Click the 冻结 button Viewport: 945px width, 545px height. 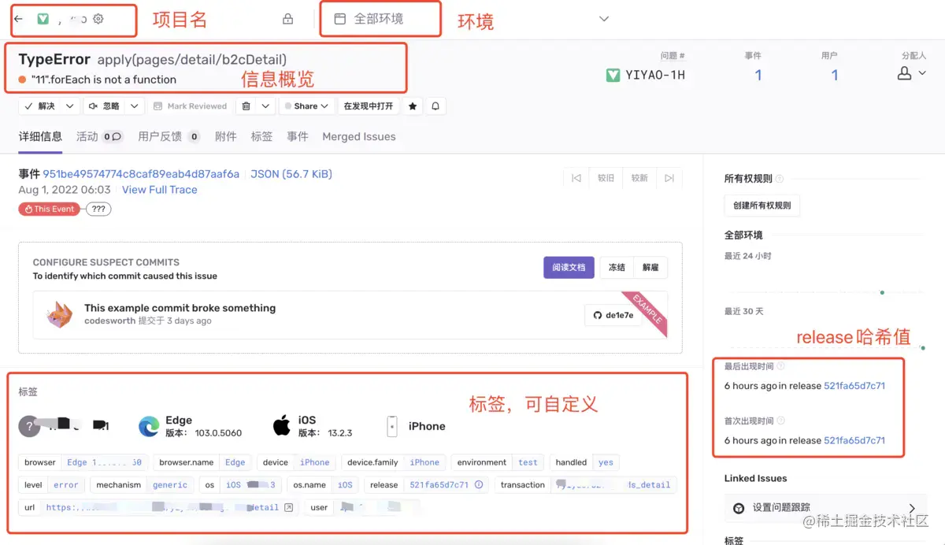click(x=617, y=267)
